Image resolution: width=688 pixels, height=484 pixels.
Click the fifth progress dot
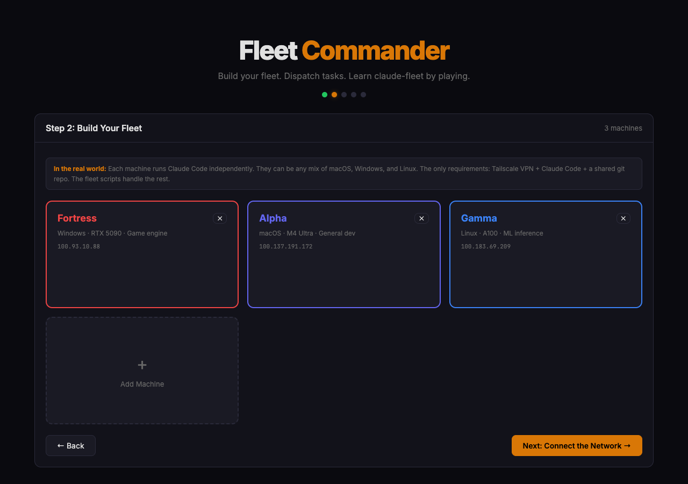[x=363, y=94]
